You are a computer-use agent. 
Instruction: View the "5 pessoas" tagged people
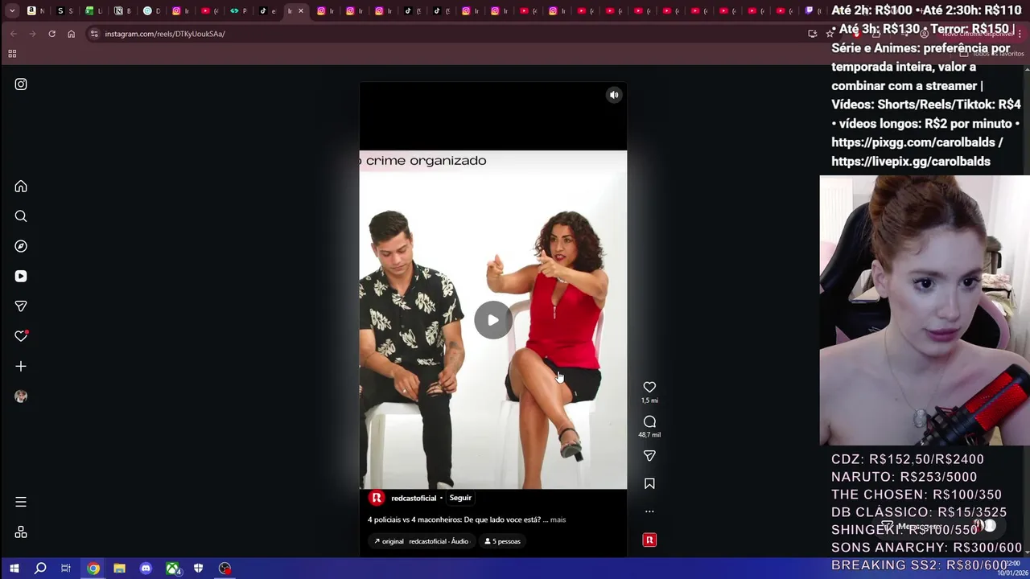tap(502, 541)
